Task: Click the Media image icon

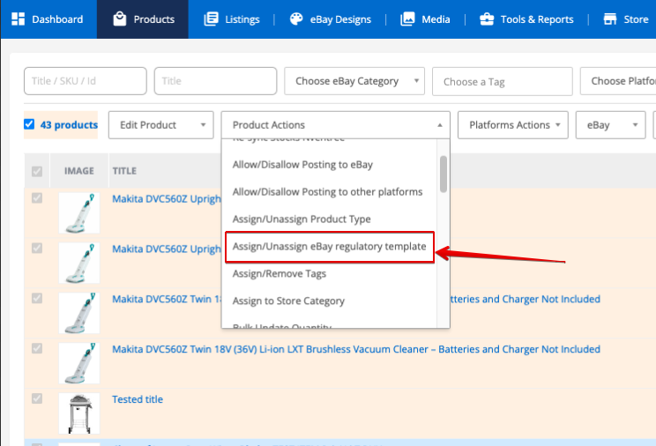Action: point(407,19)
